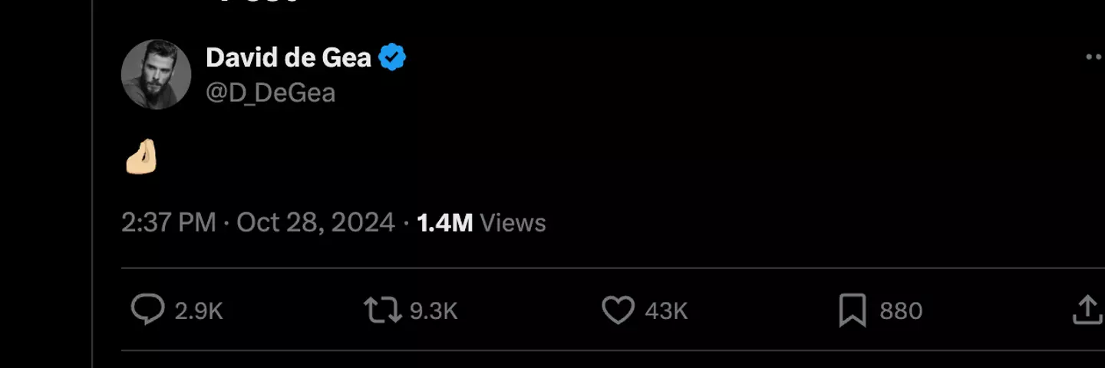1105x368 pixels.
Task: Open David de Gea's profile picture
Action: [156, 74]
